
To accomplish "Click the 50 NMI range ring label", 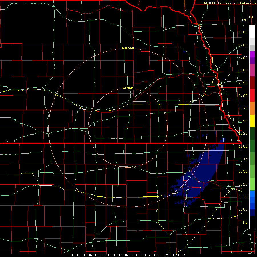I will (128, 88).
